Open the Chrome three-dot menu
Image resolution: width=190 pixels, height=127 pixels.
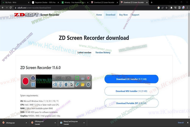click(x=187, y=8)
